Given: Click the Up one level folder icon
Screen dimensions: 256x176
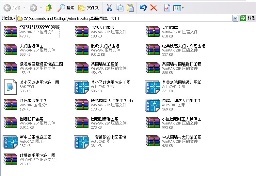Looking at the screenshot, I should pos(49,7).
